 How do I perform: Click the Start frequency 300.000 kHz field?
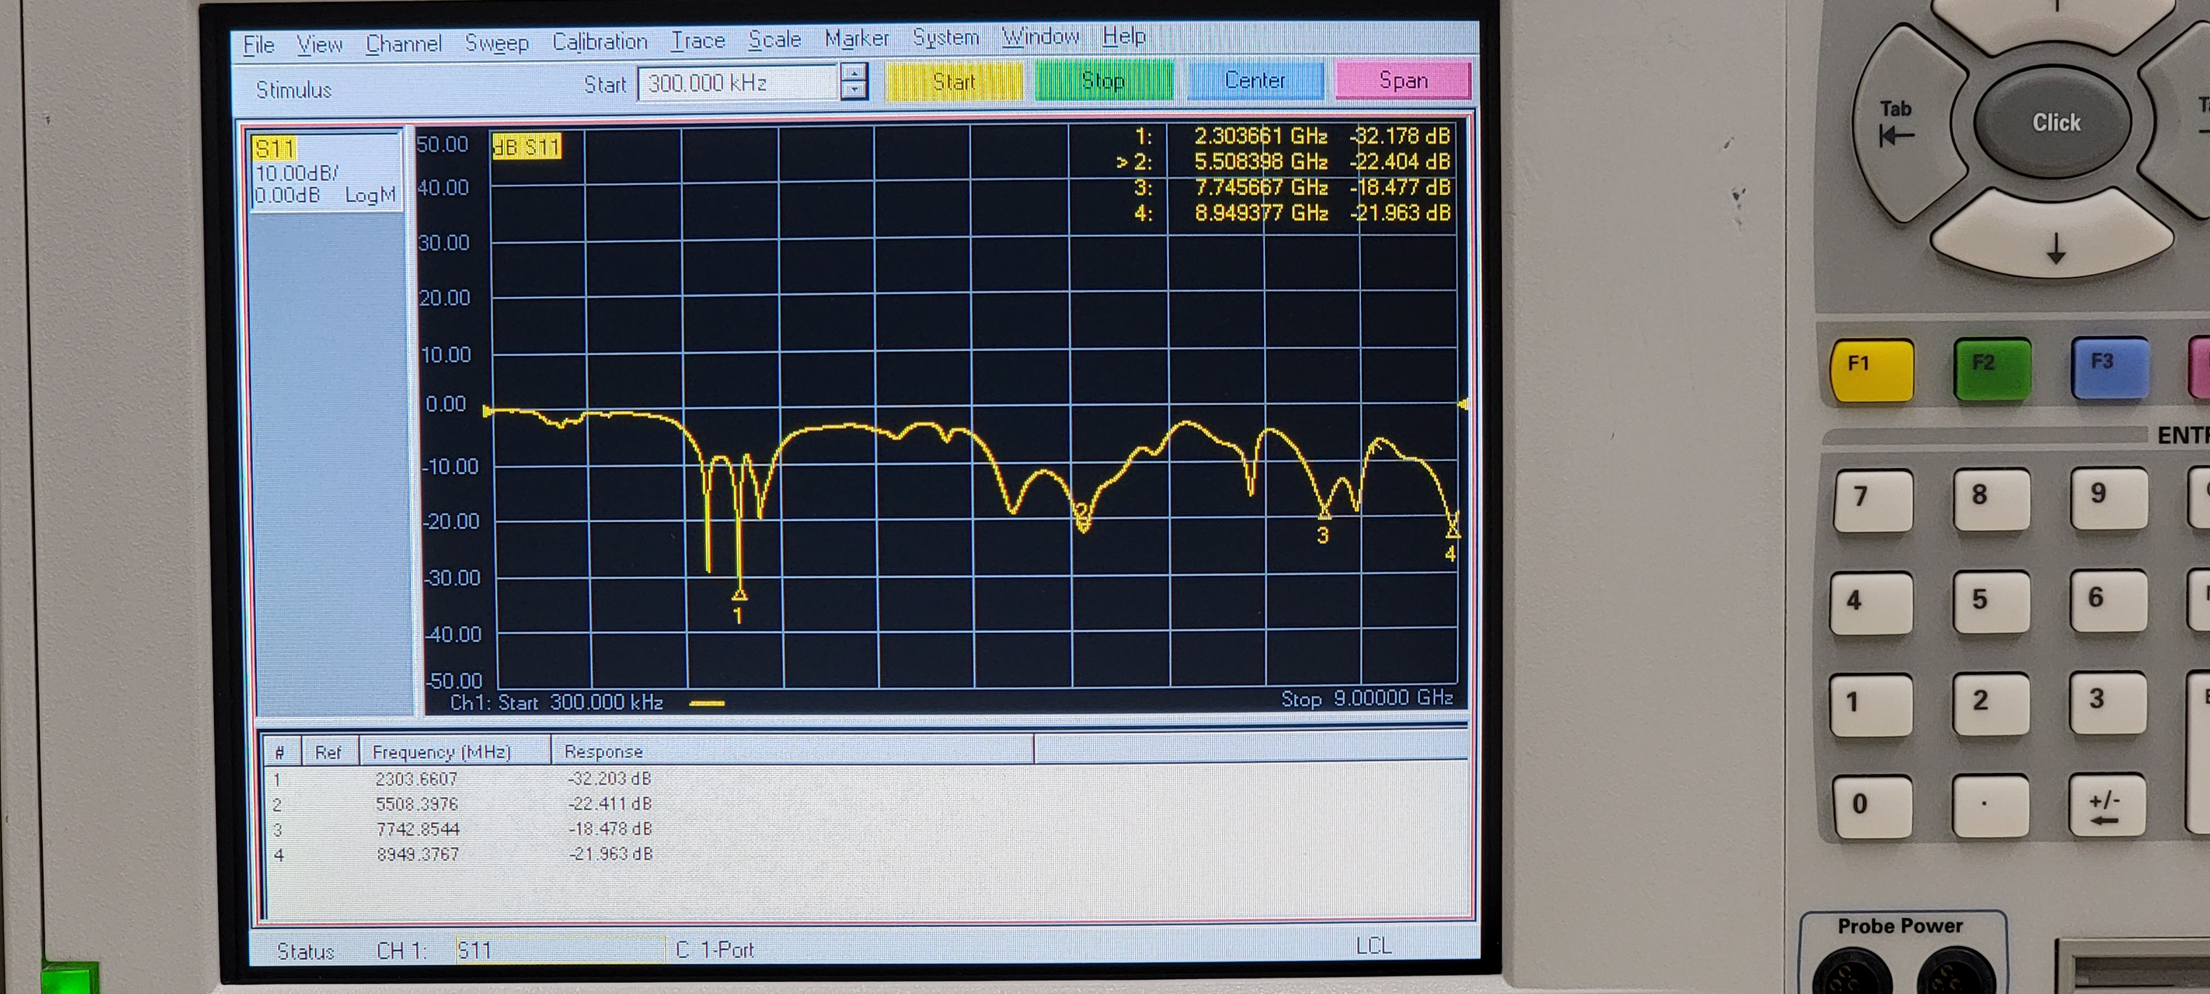[x=736, y=83]
